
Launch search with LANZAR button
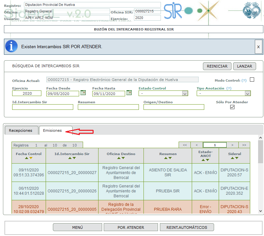point(245,66)
